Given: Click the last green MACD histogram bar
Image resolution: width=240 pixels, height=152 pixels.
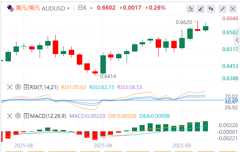Looking at the screenshot, I should [x=205, y=126].
